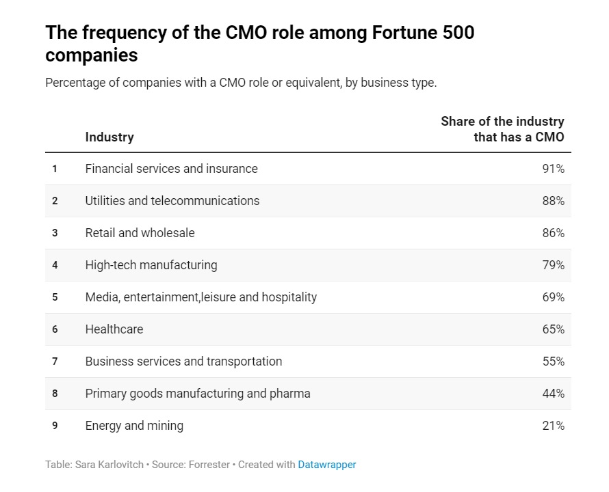Screen dimensions: 609x492
Task: Click the subtitle describing percentage of companies
Action: [x=241, y=83]
